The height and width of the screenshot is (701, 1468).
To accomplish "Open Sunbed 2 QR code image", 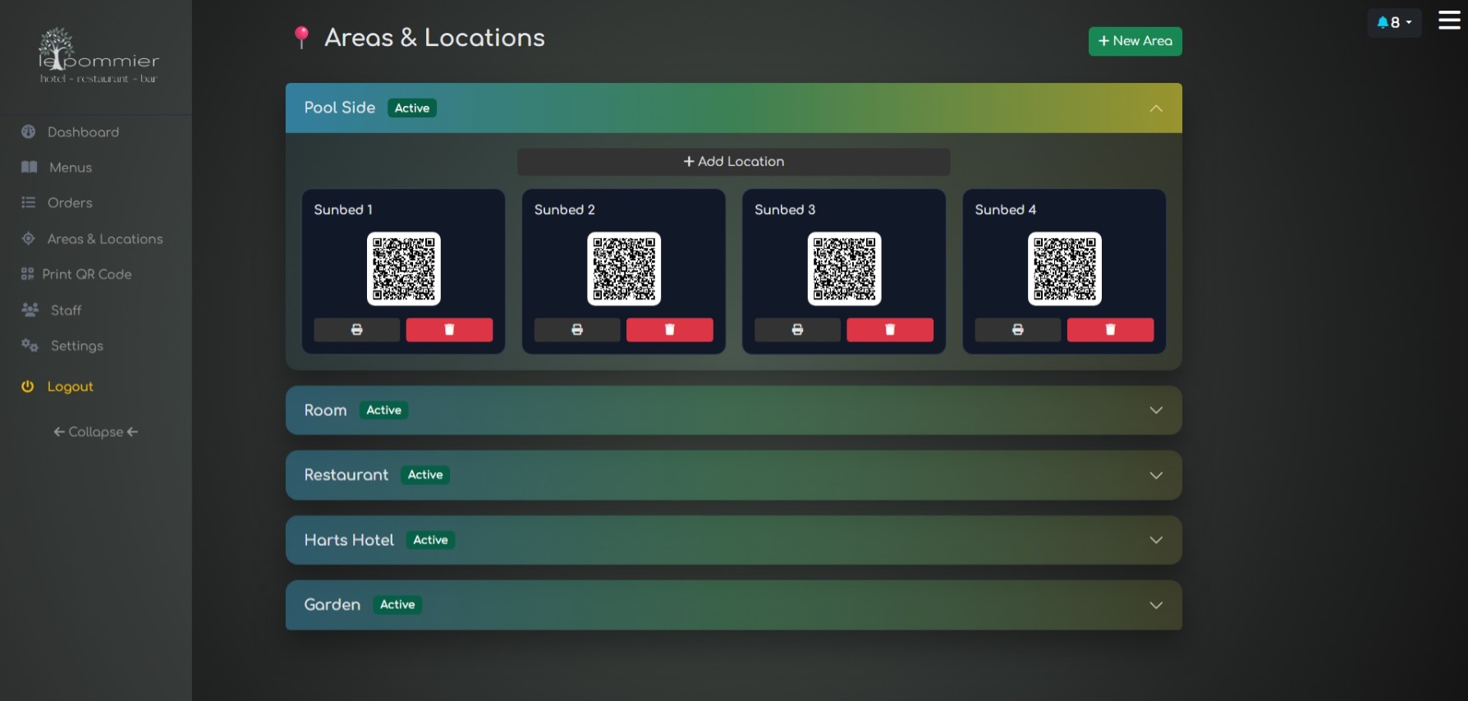I will (624, 269).
